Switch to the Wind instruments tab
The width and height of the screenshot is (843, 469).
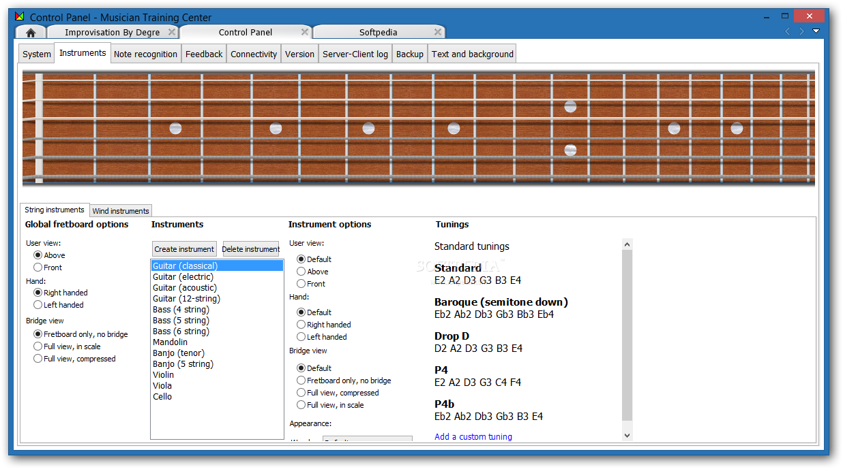point(121,211)
